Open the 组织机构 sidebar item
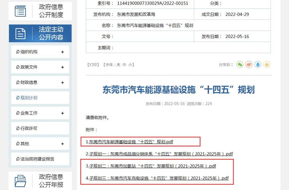 click(40, 52)
